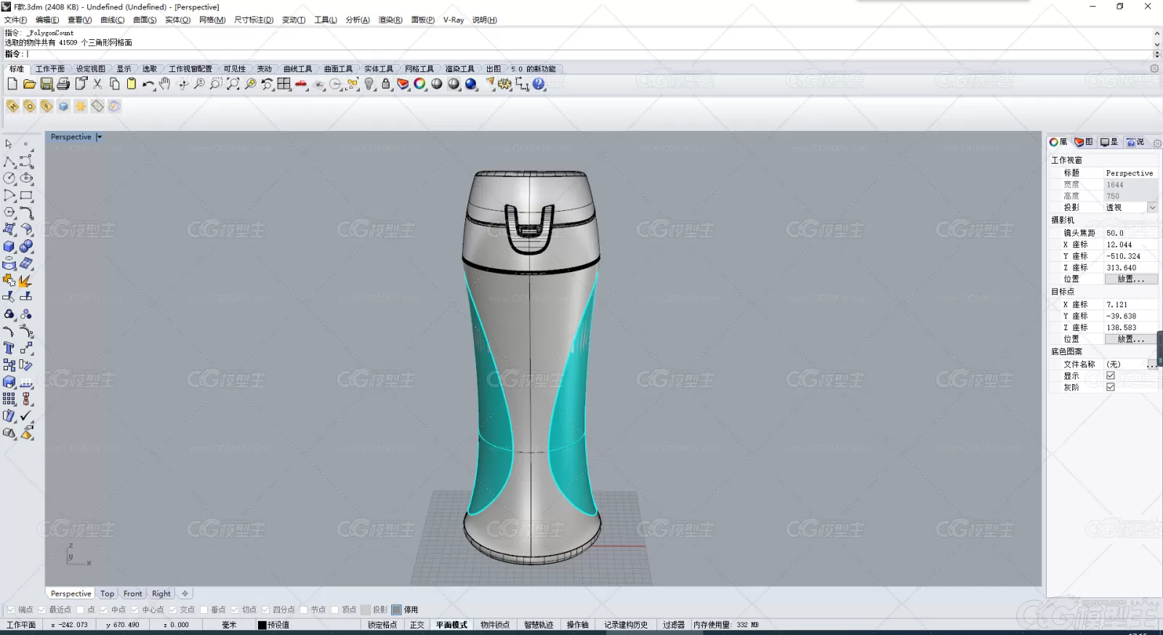This screenshot has width=1163, height=635.
Task: Cut selection with scissors icon
Action: [x=97, y=84]
